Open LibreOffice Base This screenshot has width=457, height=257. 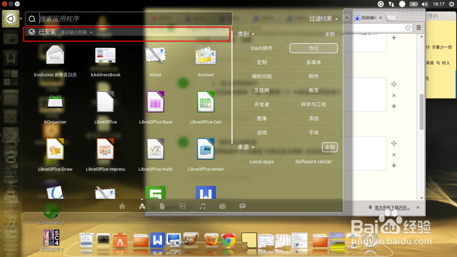[x=155, y=108]
